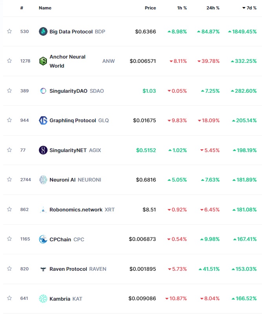This screenshot has height=314, width=262.
Task: Click the SingularityNET dark round logo
Action: tap(43, 150)
